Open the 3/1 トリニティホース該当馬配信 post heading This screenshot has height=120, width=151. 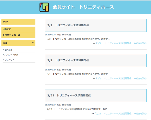(x=68, y=60)
